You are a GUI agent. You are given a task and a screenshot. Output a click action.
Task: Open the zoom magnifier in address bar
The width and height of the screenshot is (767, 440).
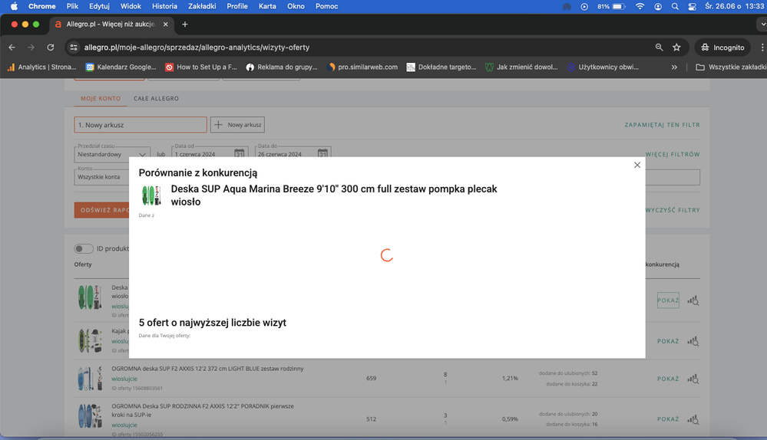[x=659, y=48]
